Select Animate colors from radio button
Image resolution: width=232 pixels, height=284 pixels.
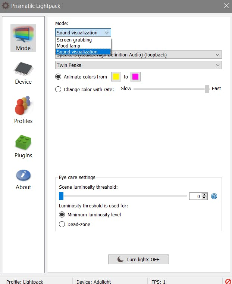coord(58,77)
